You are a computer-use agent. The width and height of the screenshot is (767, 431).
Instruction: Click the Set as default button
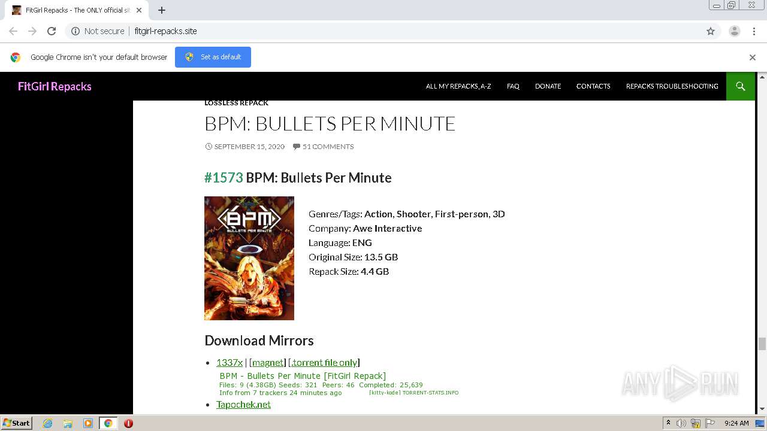tap(213, 57)
